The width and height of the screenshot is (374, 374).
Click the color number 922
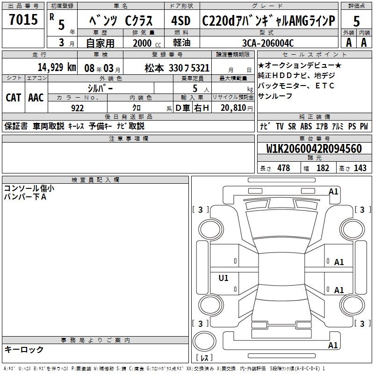[x=78, y=108]
